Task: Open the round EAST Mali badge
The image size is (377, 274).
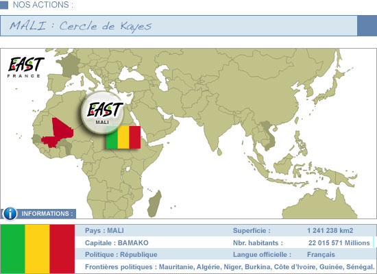Action: point(103,112)
